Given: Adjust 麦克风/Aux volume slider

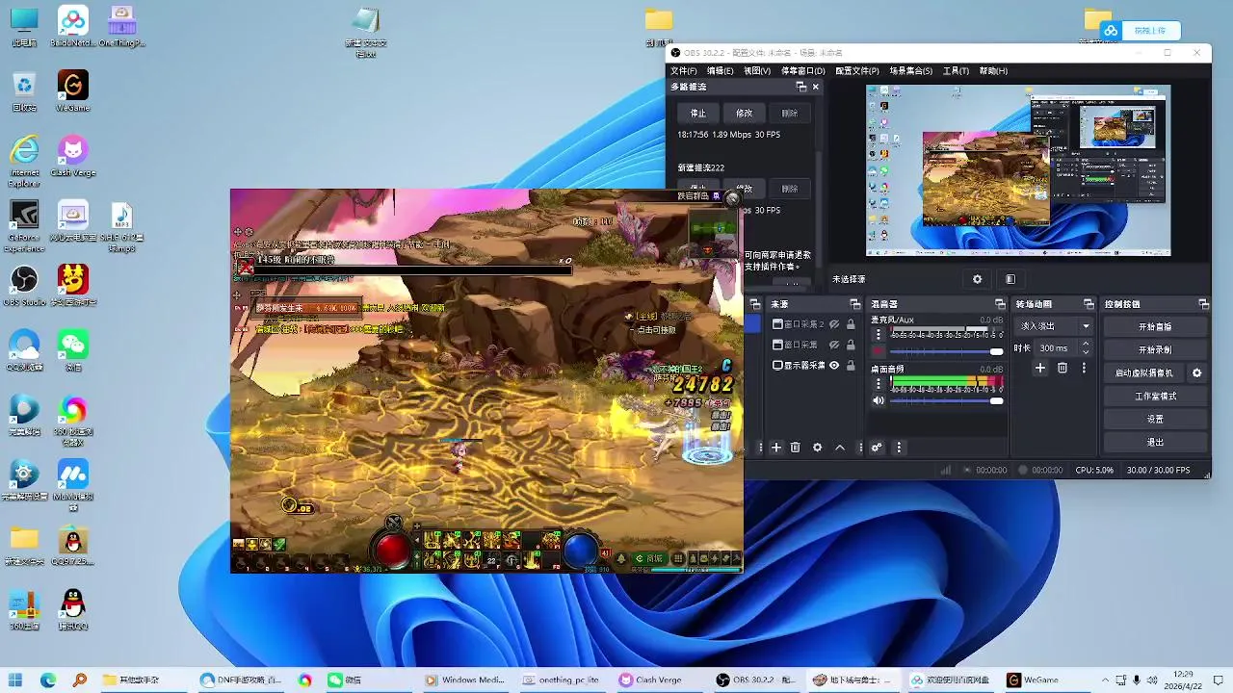Looking at the screenshot, I should [947, 351].
